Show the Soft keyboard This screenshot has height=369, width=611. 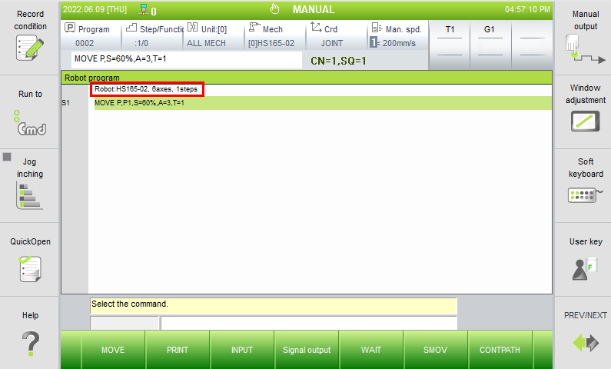586,194
